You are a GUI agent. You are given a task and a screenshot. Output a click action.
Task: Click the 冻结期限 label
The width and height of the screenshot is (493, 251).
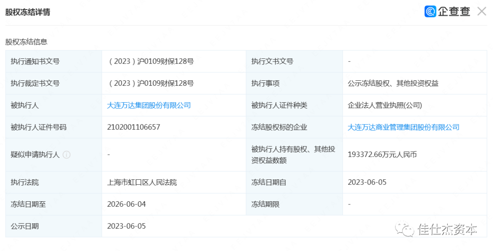265,204
